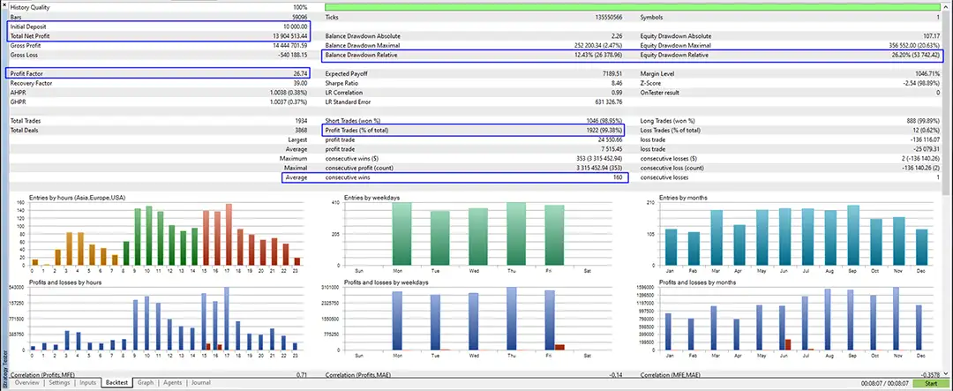Go to the Inputs tab
Image resolution: width=953 pixels, height=391 pixels.
[88, 383]
